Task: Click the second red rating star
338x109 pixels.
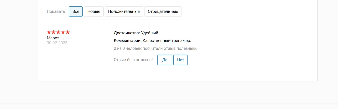Action: click(54, 32)
